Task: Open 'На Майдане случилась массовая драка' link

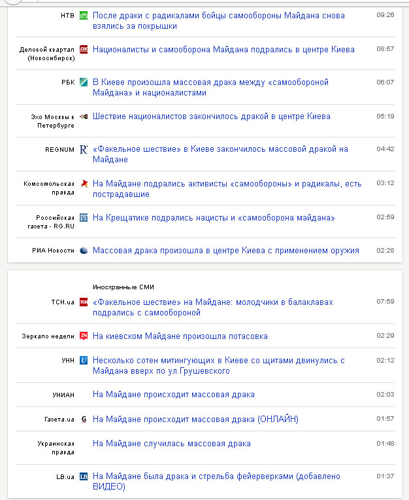Action: pos(172,444)
